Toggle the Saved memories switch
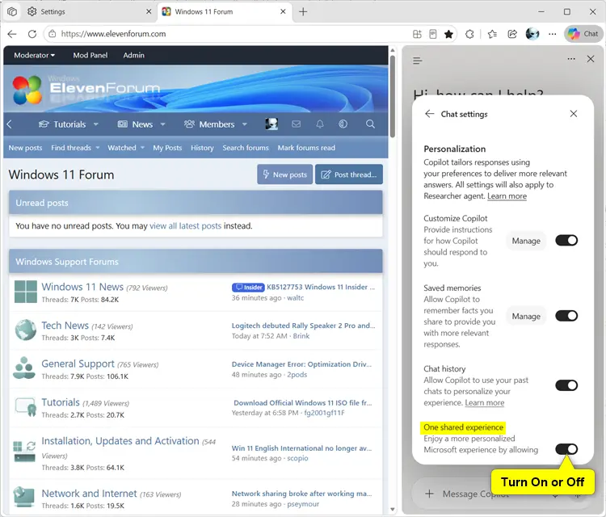606x517 pixels. click(566, 316)
